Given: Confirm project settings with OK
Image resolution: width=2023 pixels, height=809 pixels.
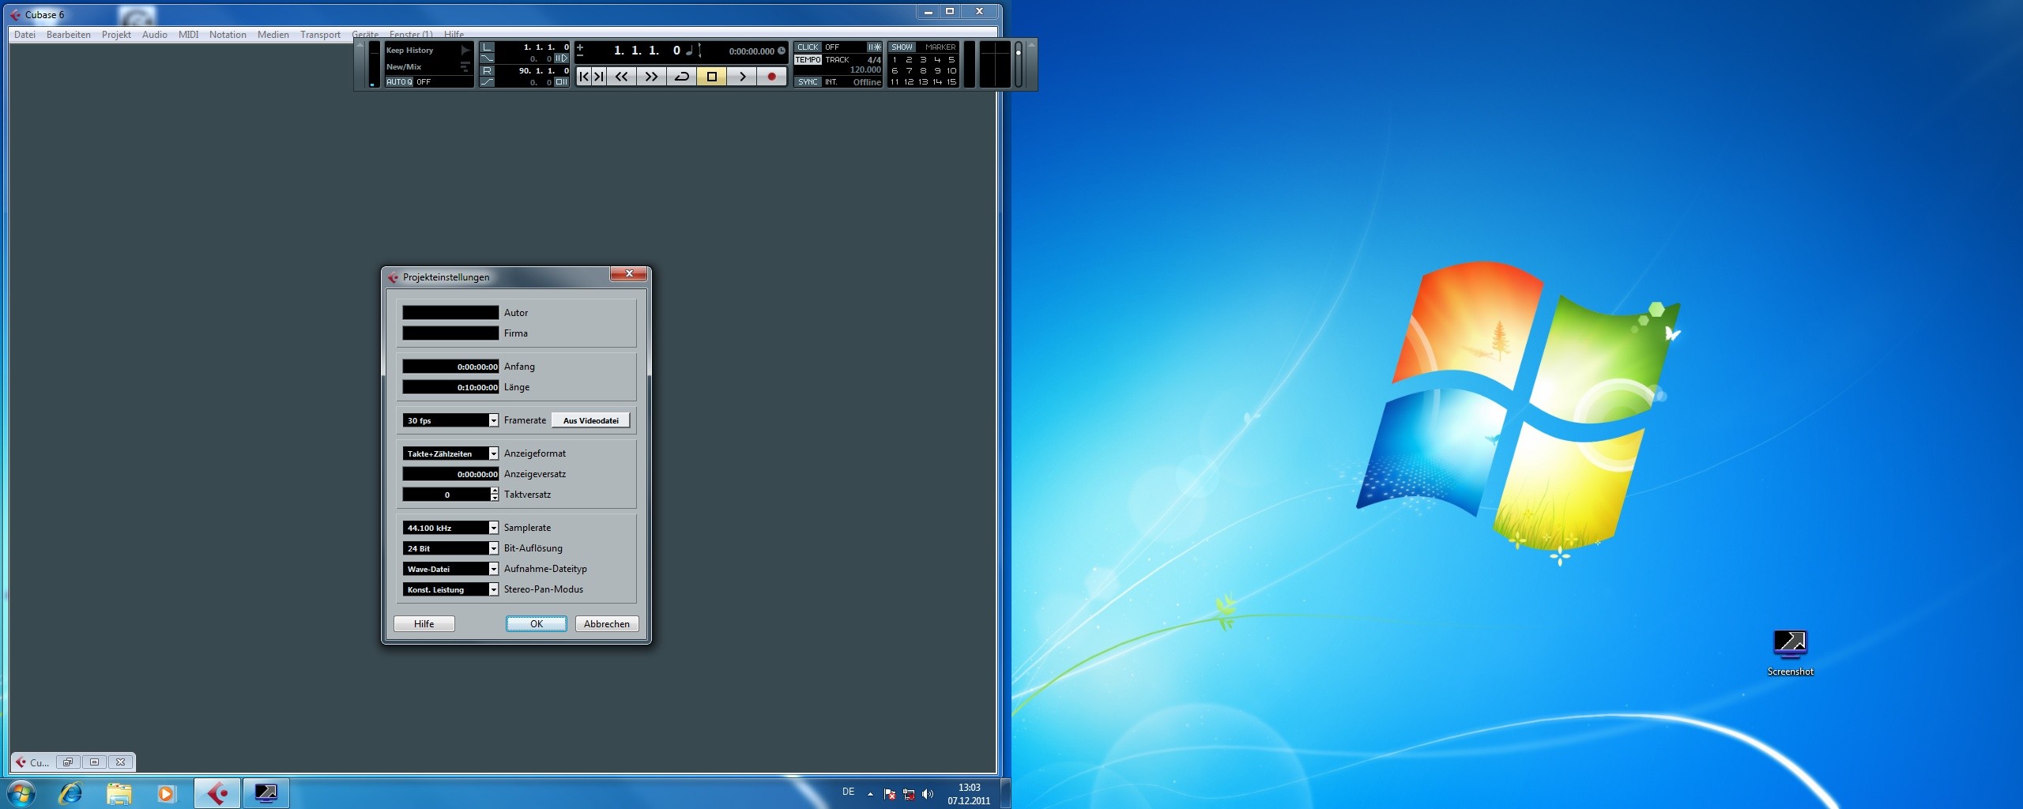Looking at the screenshot, I should click(x=537, y=624).
